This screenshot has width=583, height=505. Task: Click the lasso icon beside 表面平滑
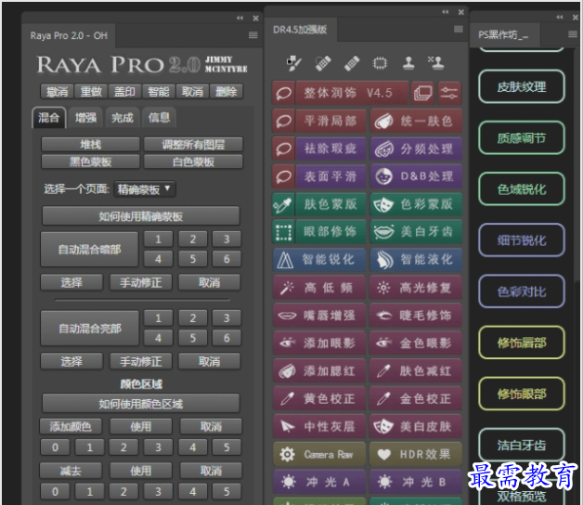coord(284,176)
